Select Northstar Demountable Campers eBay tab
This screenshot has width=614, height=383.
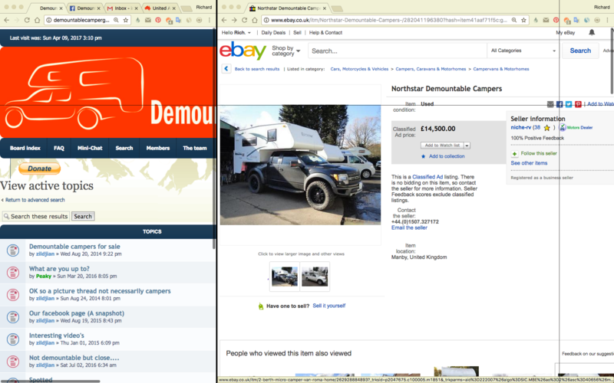pyautogui.click(x=289, y=8)
